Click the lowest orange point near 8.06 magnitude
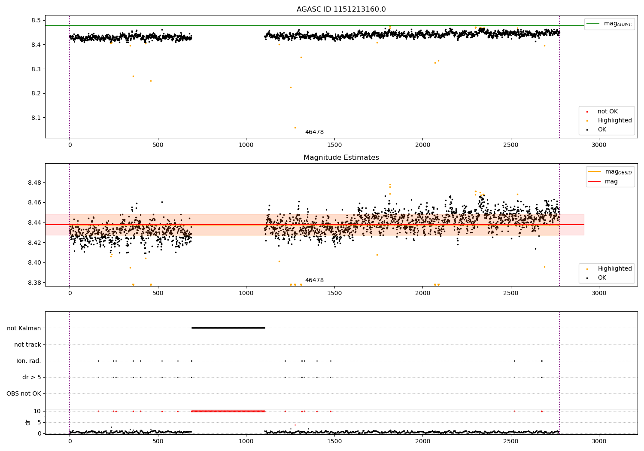This screenshot has width=644, height=451. click(x=295, y=128)
